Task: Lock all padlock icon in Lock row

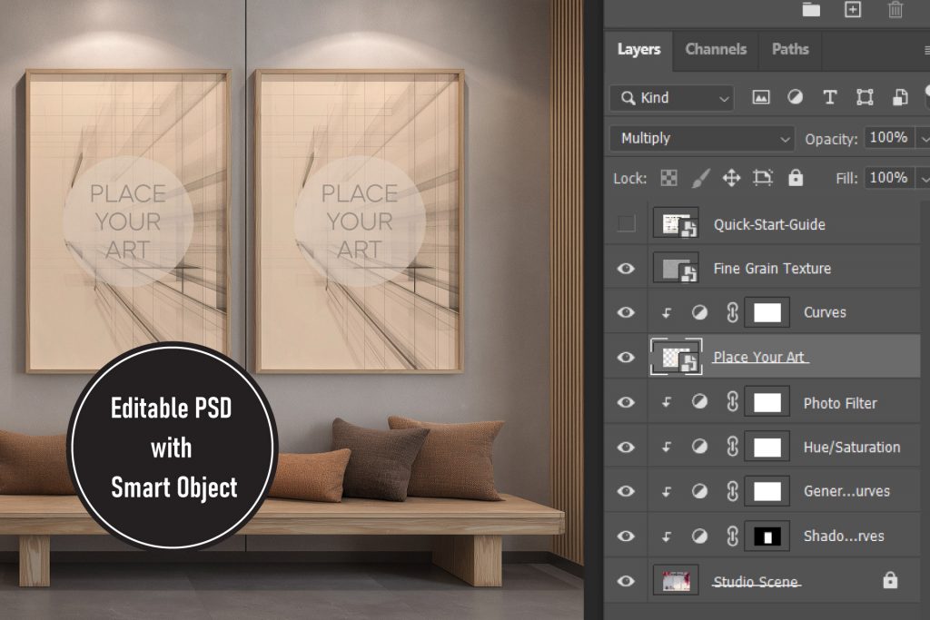Action: [x=796, y=178]
